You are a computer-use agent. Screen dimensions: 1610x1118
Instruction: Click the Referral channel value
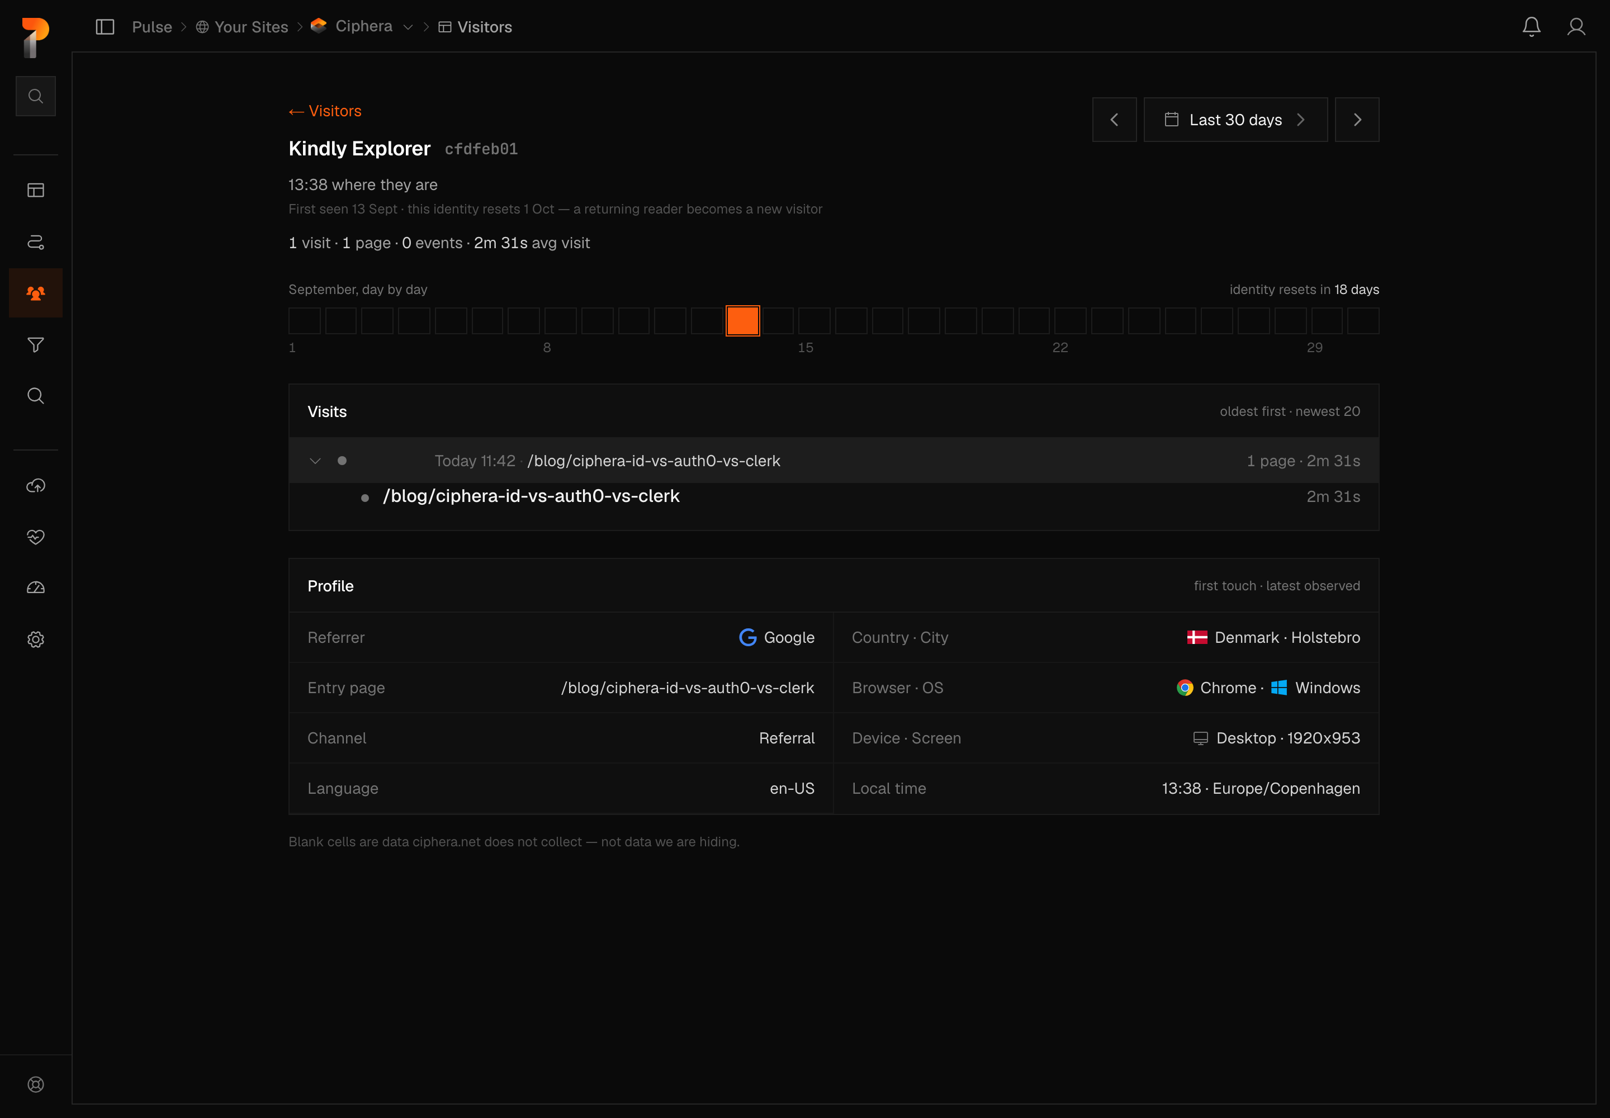click(787, 738)
